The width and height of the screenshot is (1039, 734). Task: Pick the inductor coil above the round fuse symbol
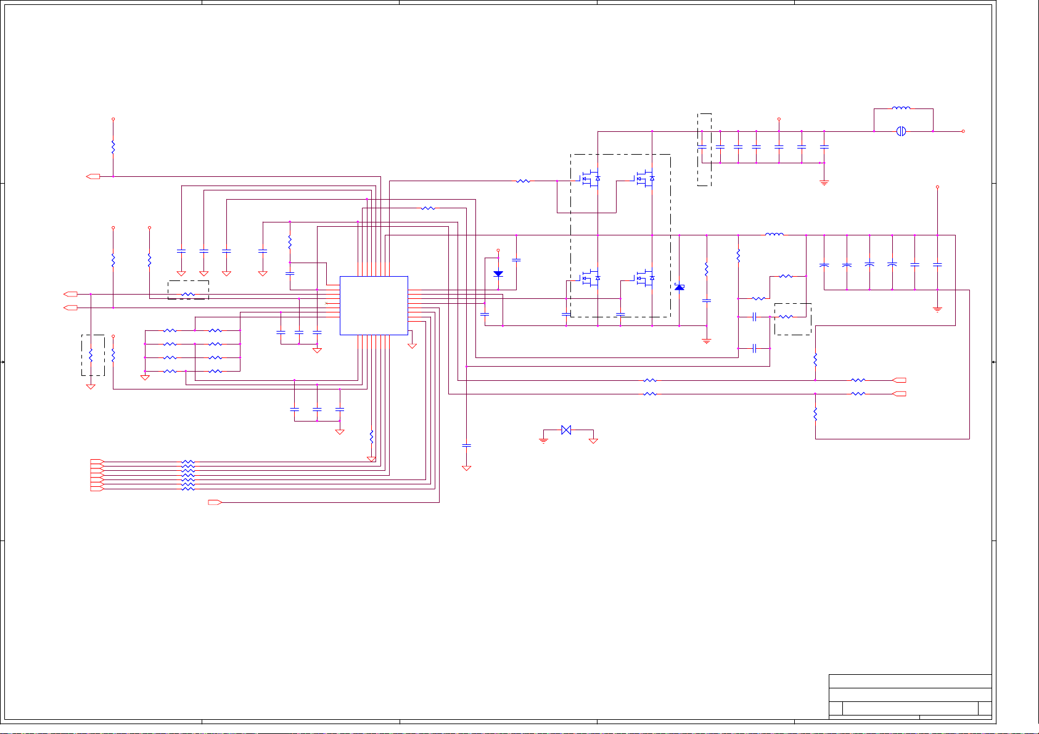(901, 108)
